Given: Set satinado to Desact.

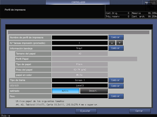Looking at the screenshot, I should [x=94, y=91].
